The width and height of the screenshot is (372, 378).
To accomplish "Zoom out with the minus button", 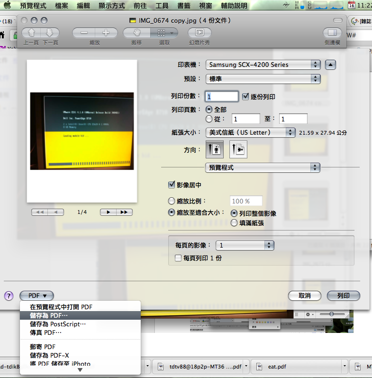I will (x=84, y=33).
